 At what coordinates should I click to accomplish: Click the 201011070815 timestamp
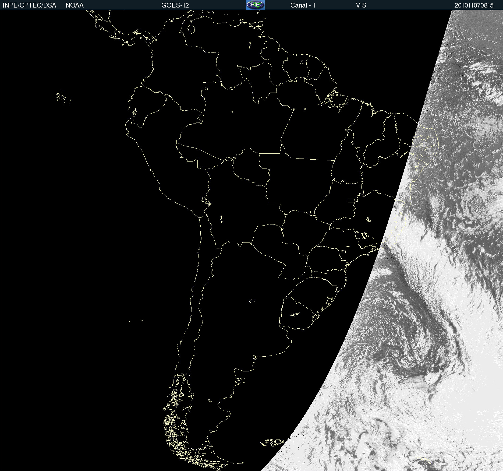coord(474,5)
